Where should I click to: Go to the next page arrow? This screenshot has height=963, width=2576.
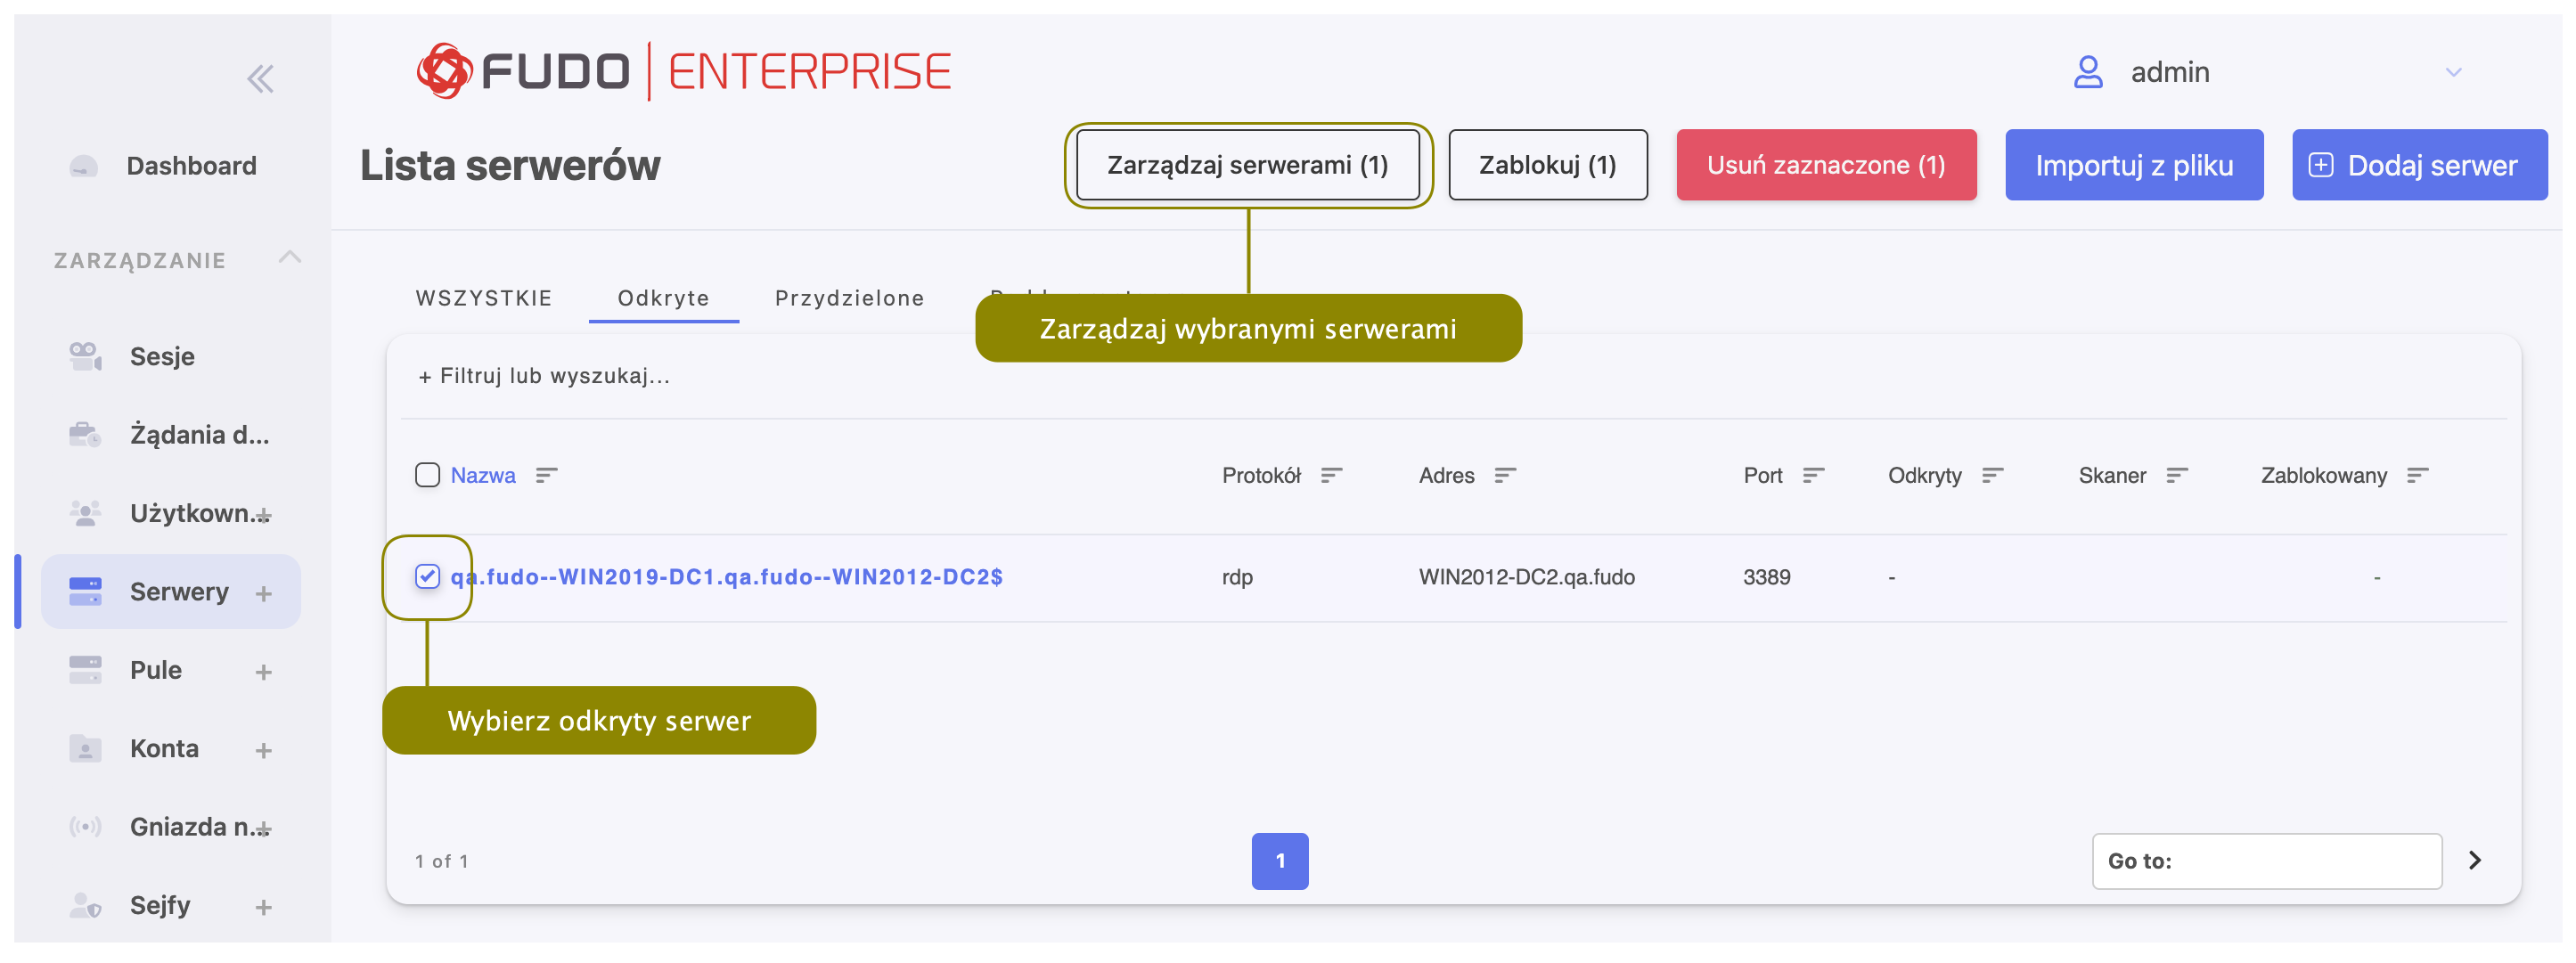coord(2475,860)
